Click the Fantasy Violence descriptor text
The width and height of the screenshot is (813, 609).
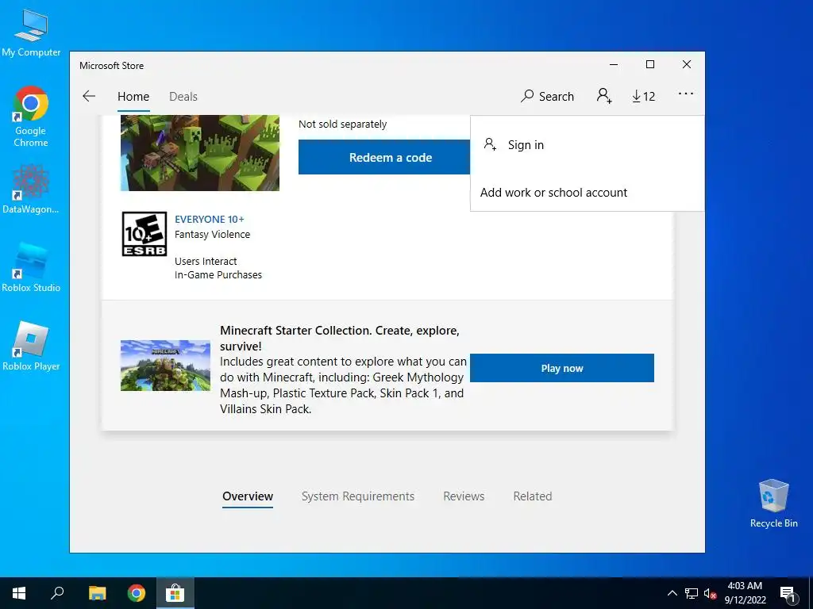tap(213, 235)
